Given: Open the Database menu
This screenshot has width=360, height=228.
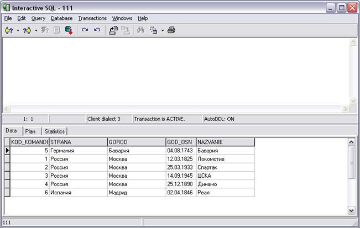Looking at the screenshot, I should 62,18.
